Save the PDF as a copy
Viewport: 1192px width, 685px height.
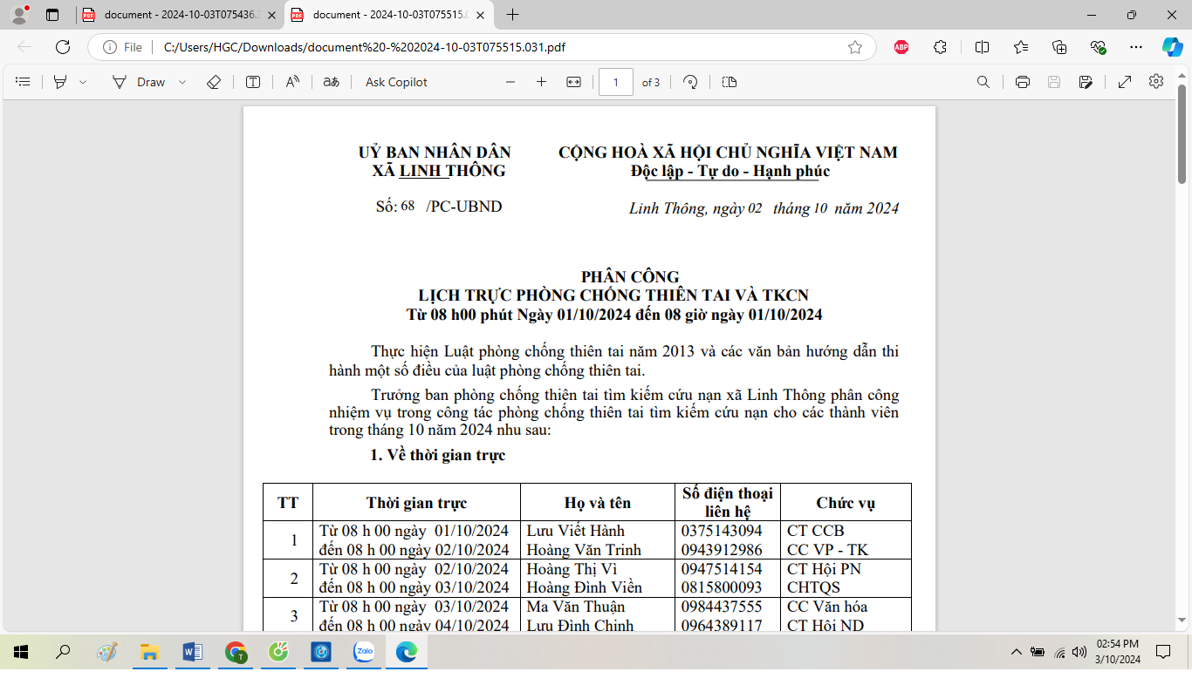coord(1086,82)
